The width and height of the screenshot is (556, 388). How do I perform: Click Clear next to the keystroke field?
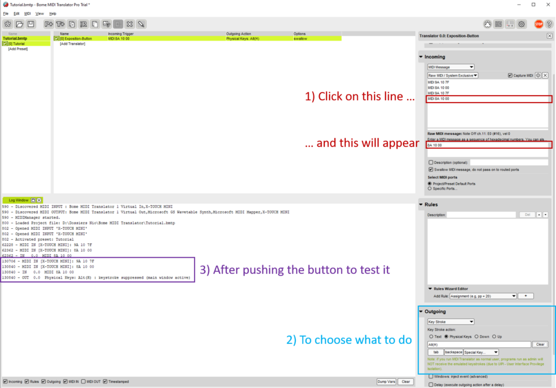(540, 345)
